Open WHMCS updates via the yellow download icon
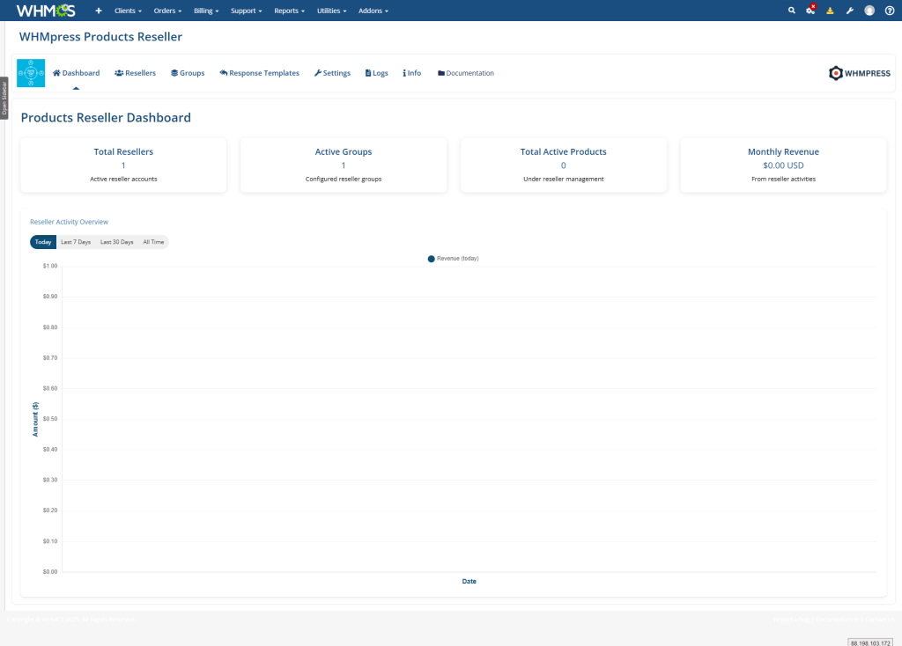The width and height of the screenshot is (902, 646). (829, 10)
